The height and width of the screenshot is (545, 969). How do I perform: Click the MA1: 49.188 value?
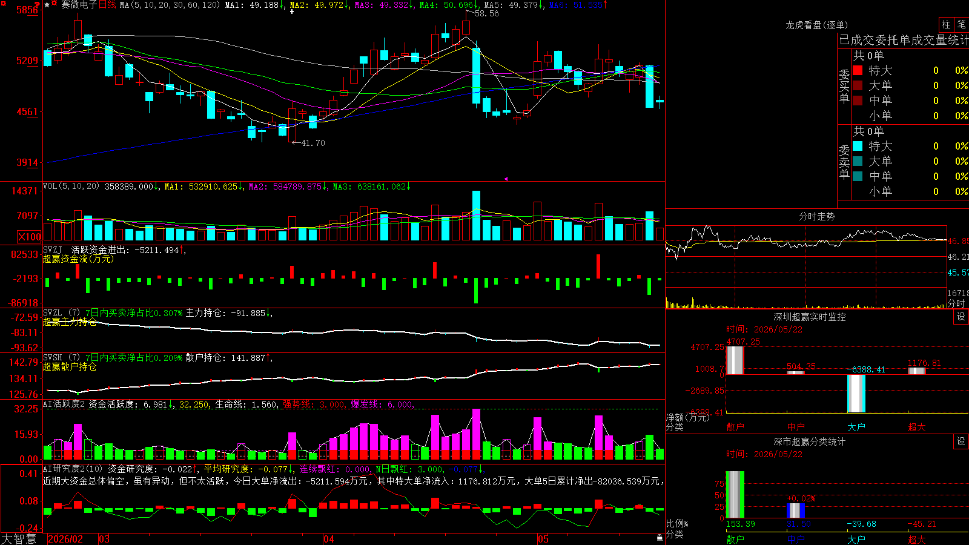(x=254, y=5)
